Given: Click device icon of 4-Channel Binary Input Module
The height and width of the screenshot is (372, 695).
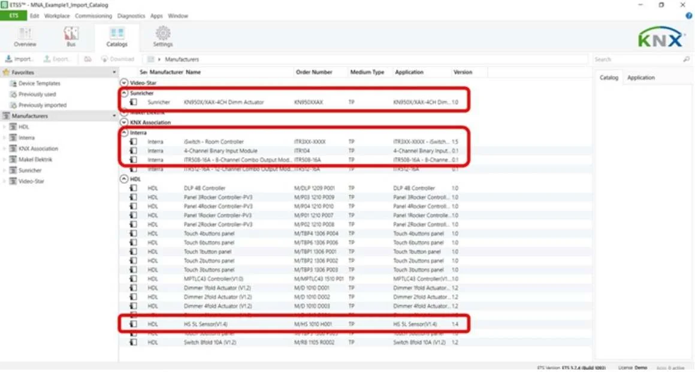Looking at the screenshot, I should [x=133, y=151].
